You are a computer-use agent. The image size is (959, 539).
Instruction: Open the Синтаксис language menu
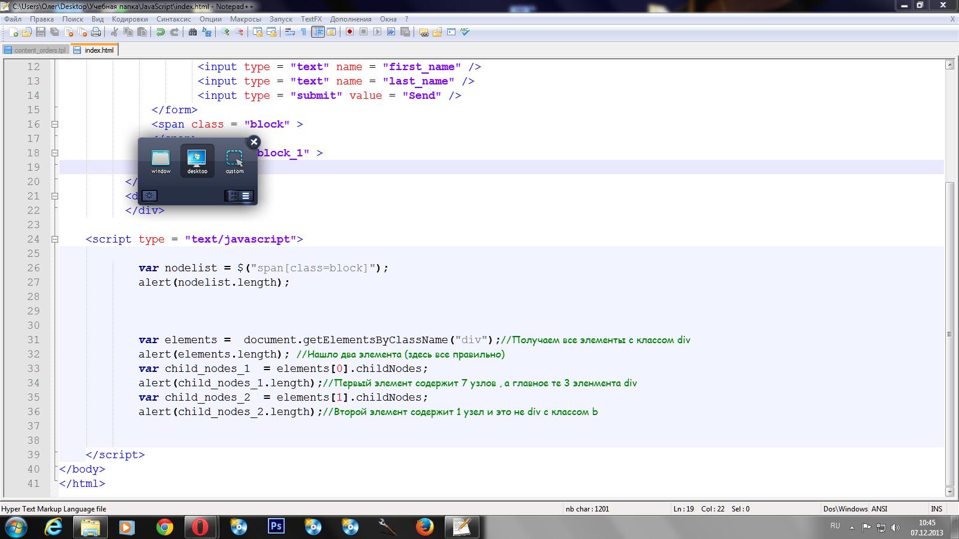pos(173,19)
